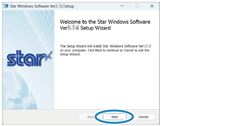Screen dimensions: 250x126
Task: Click the 'Welcome to the Star Windows Software' heading
Action: pyautogui.click(x=105, y=22)
